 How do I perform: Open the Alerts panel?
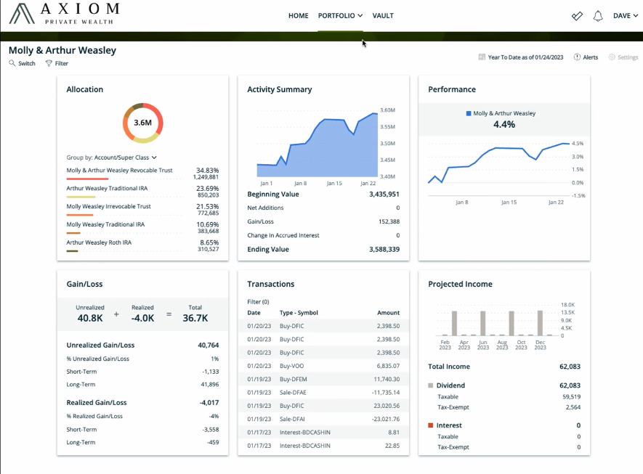point(586,57)
